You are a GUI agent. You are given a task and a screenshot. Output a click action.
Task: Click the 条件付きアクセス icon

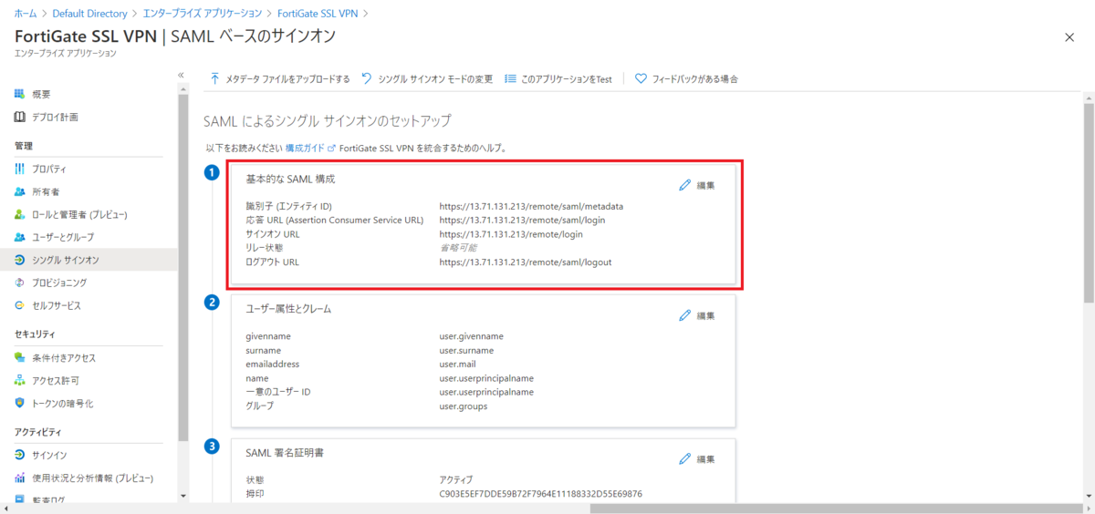[x=19, y=358]
